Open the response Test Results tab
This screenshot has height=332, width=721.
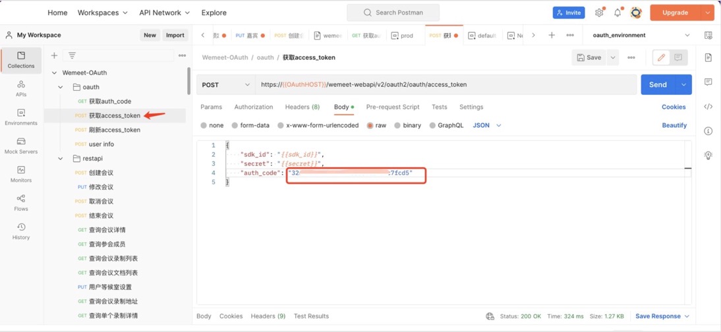(311, 316)
